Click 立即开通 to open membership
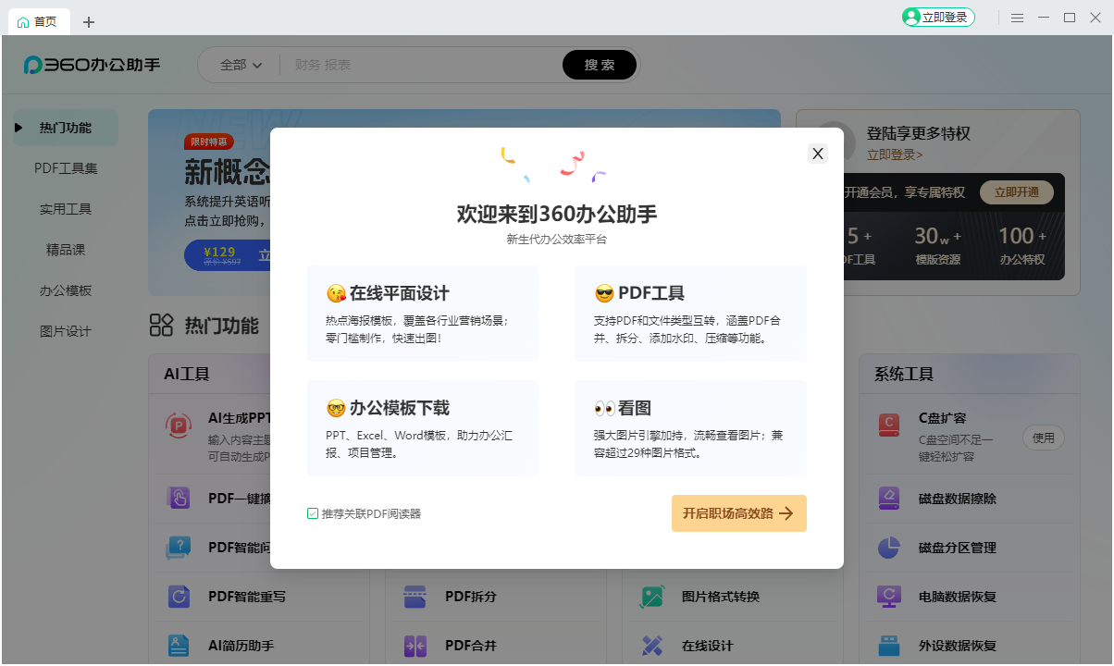Image resolution: width=1114 pixels, height=666 pixels. point(1018,193)
